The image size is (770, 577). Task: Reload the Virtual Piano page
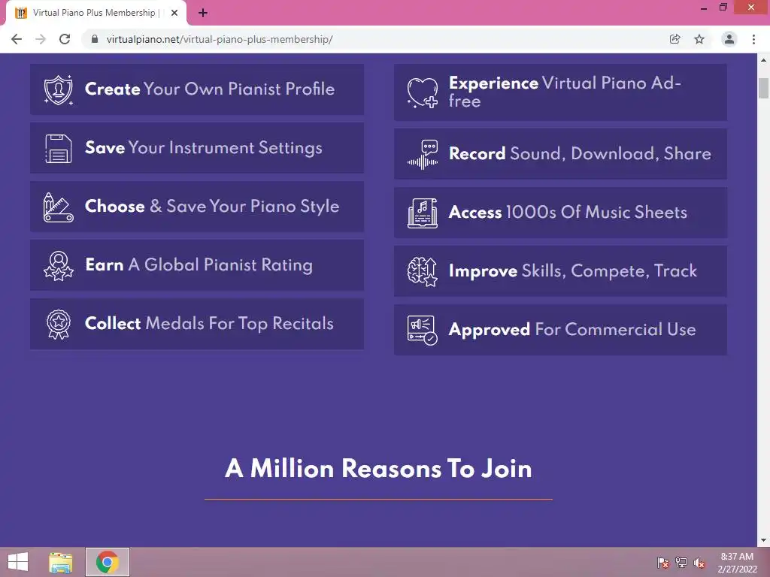click(65, 39)
